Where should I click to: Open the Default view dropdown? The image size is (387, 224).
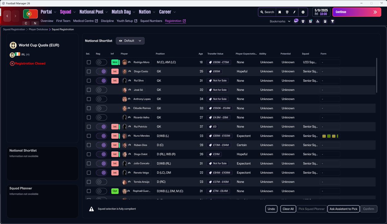coord(130,41)
